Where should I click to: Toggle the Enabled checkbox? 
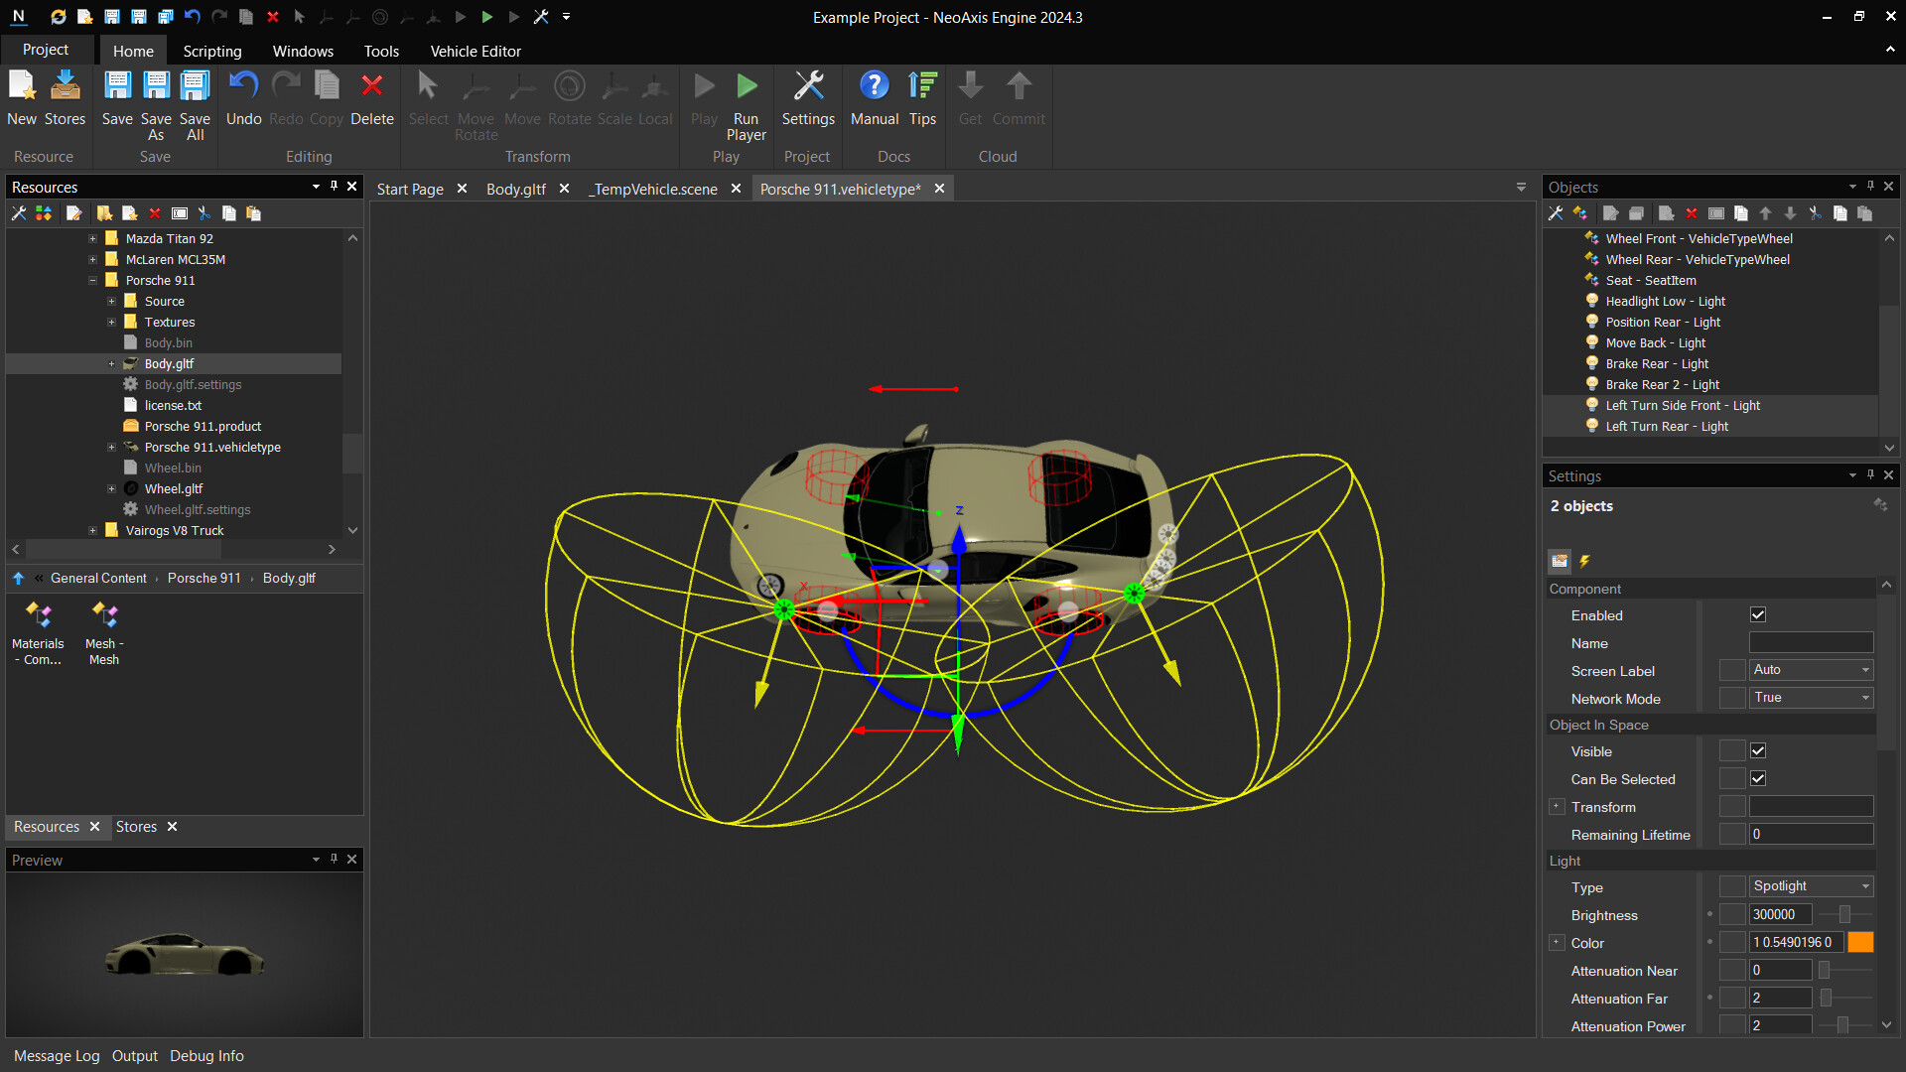[x=1758, y=615]
